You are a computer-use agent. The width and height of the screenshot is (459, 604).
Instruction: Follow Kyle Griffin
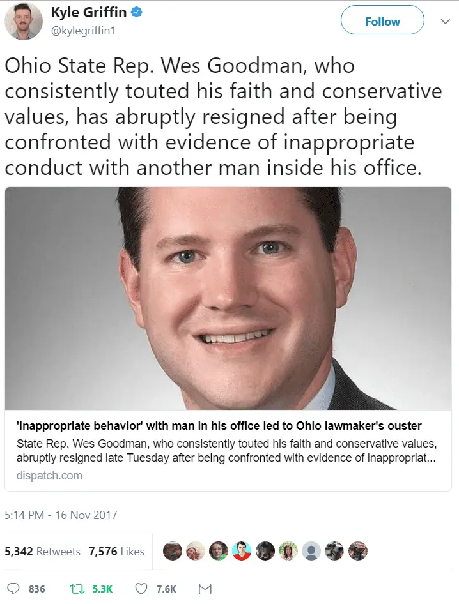(x=383, y=20)
